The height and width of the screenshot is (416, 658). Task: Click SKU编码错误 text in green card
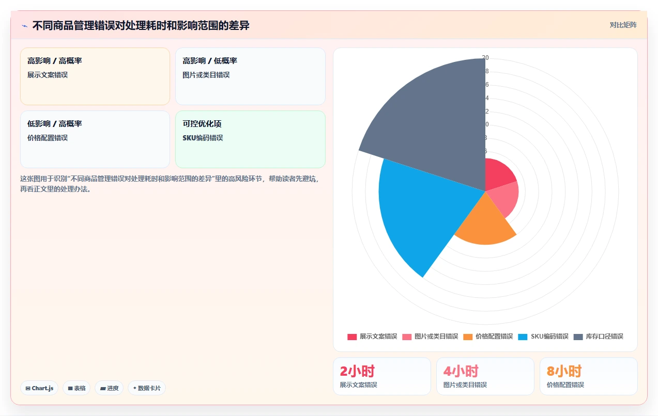click(x=203, y=138)
